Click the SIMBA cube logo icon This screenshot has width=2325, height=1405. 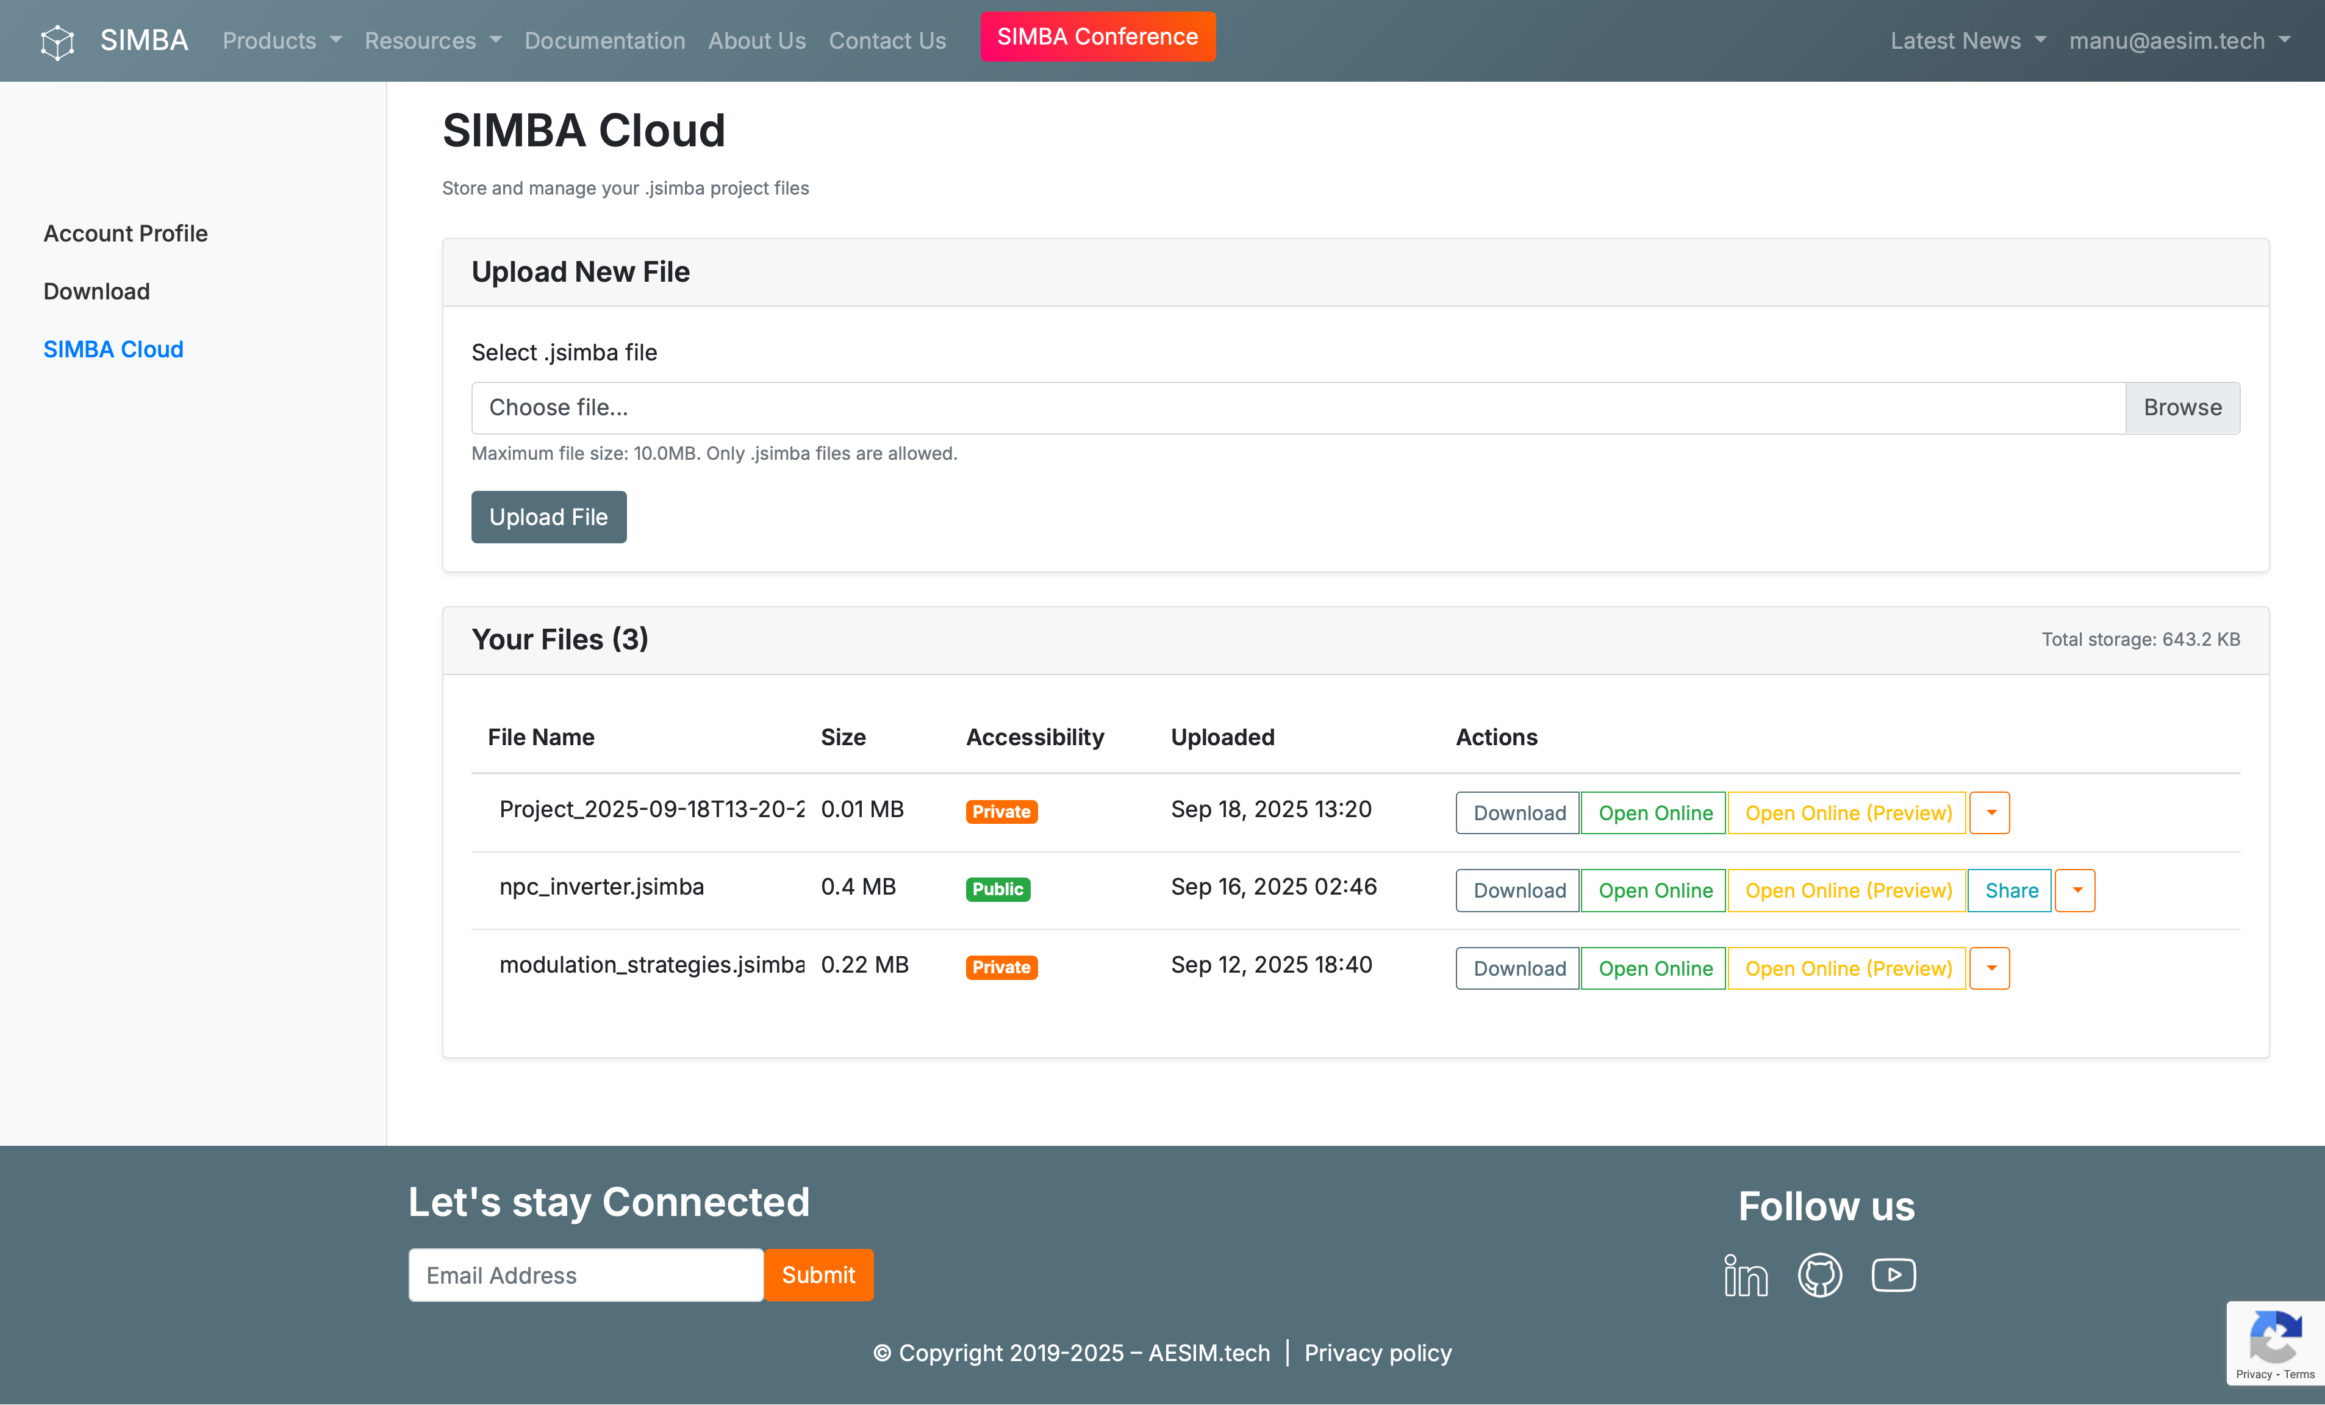coord(57,41)
